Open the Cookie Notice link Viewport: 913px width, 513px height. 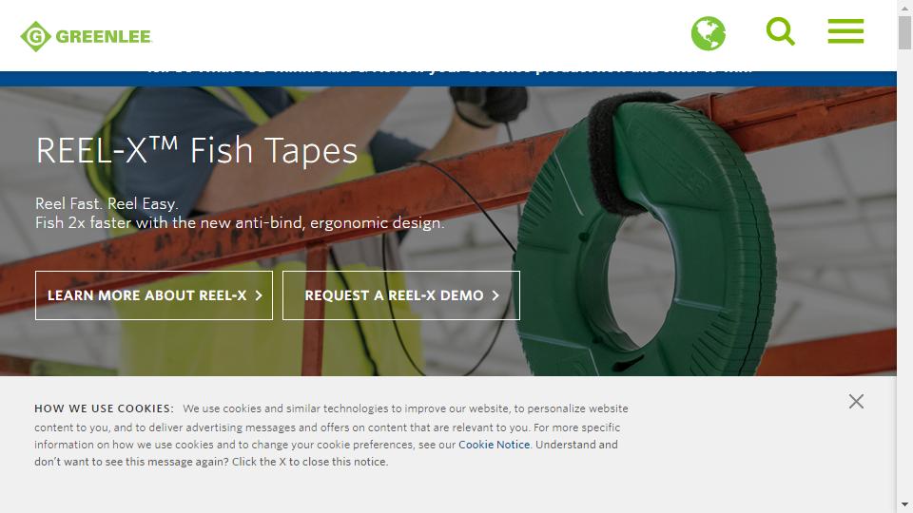click(494, 445)
